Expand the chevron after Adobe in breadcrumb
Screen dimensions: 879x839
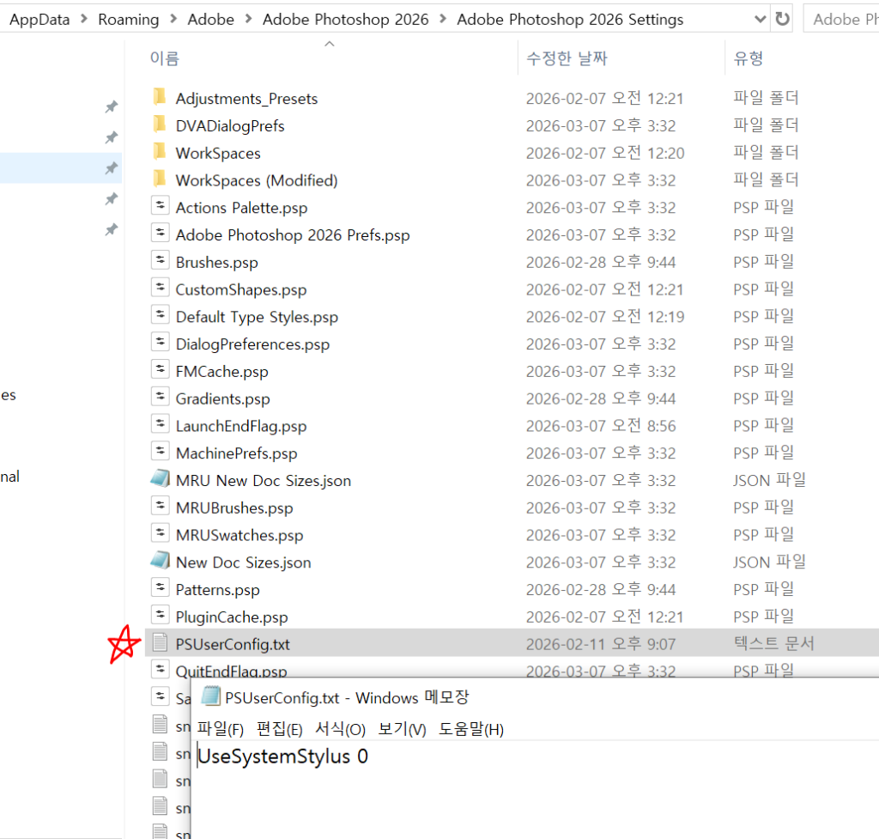click(248, 19)
